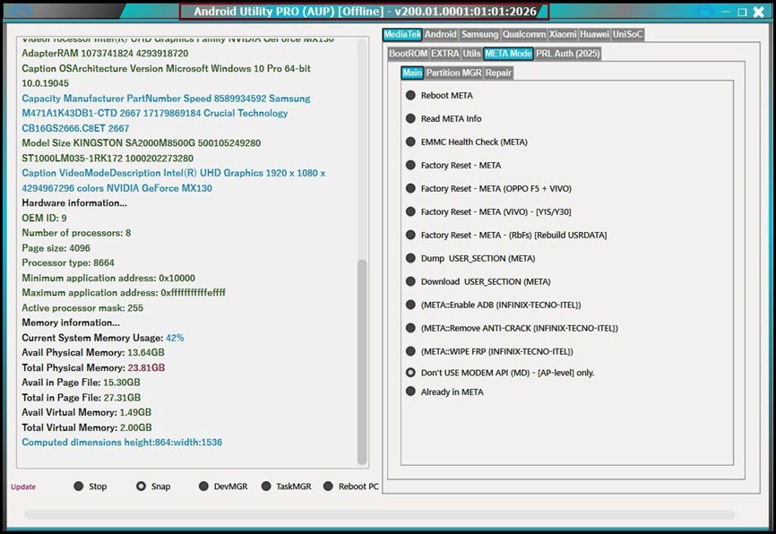776x534 pixels.
Task: Click Reboot PC
Action: tap(351, 486)
